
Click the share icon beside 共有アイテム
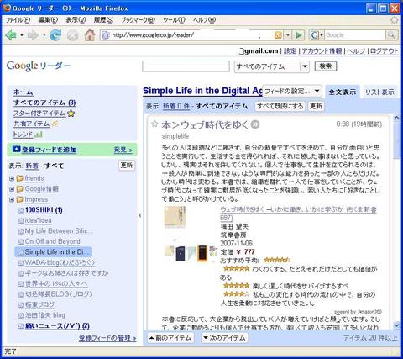(x=55, y=124)
